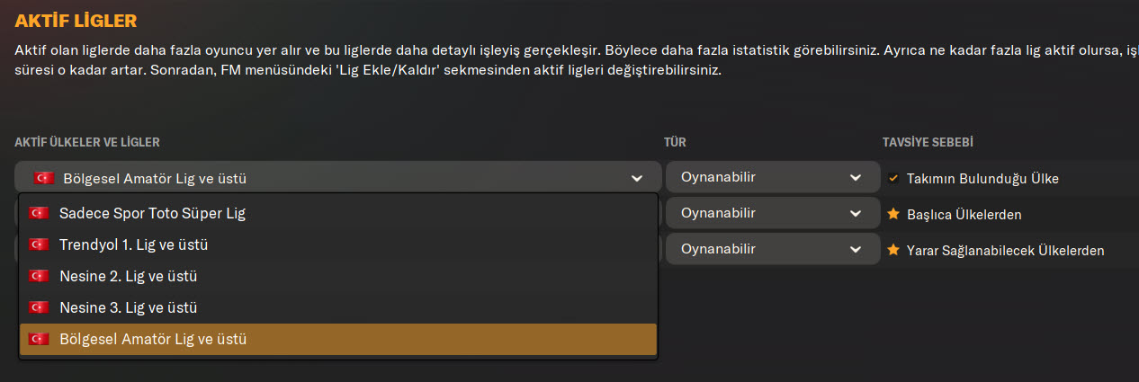Choose the highlighted Bölgesel Amatör Lig ve üstü option
The height and width of the screenshot is (382, 1139).
153,340
